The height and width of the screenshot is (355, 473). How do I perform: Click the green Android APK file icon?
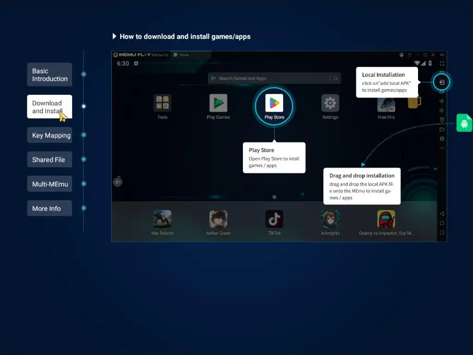click(464, 123)
